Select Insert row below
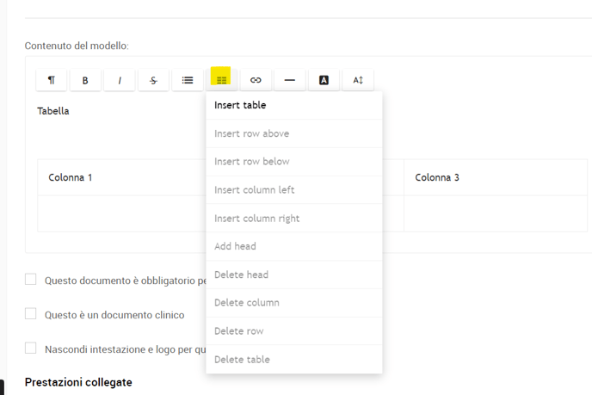592x395 pixels. click(294, 162)
